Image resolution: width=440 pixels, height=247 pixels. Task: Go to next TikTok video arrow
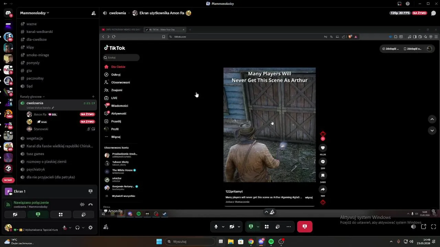coord(432,130)
